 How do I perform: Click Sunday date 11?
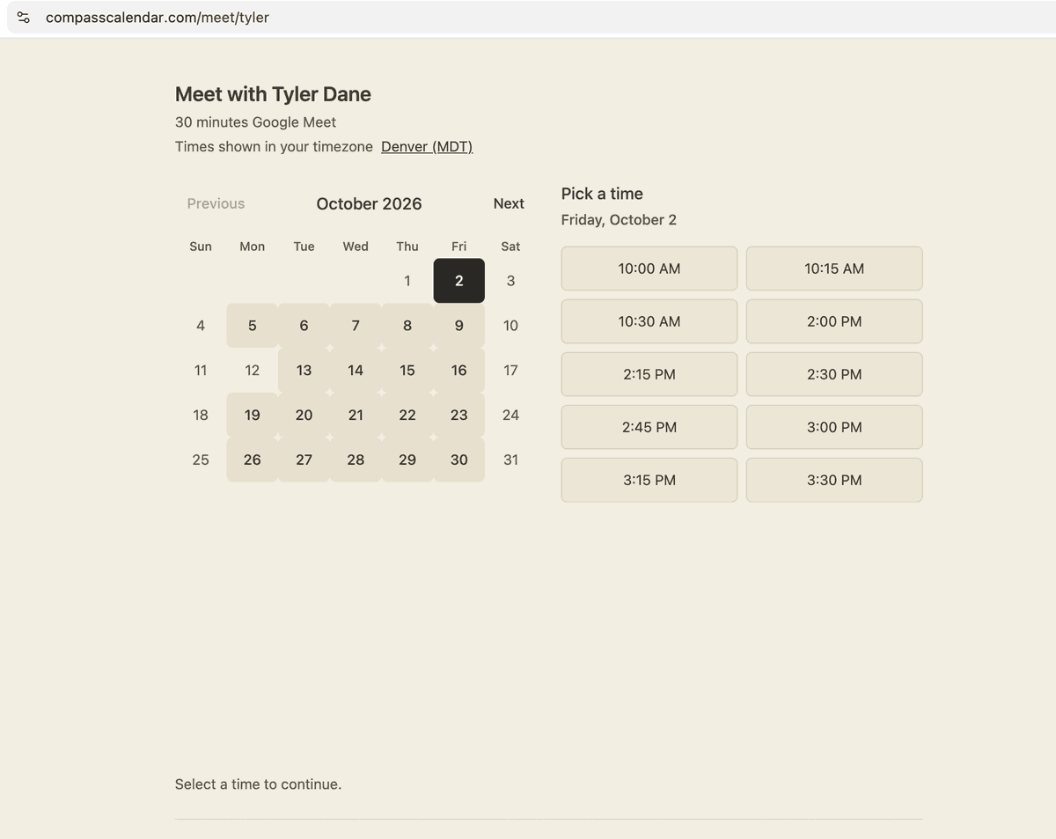[201, 371]
